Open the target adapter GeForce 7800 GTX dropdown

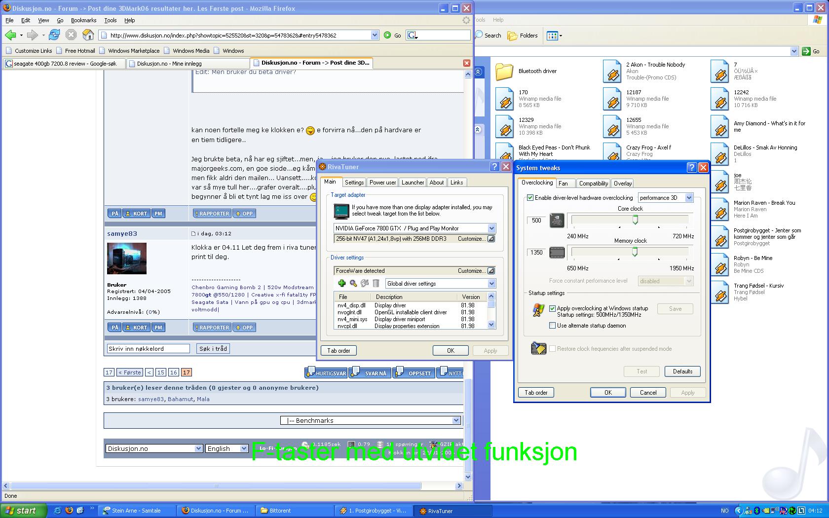[491, 228]
